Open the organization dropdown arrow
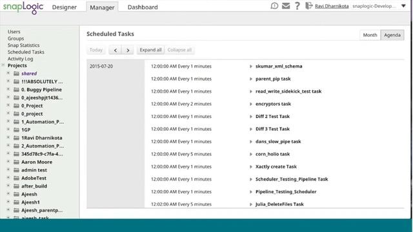 coord(403,6)
